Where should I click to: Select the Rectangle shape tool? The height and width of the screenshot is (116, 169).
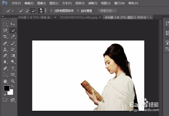pos(13,74)
